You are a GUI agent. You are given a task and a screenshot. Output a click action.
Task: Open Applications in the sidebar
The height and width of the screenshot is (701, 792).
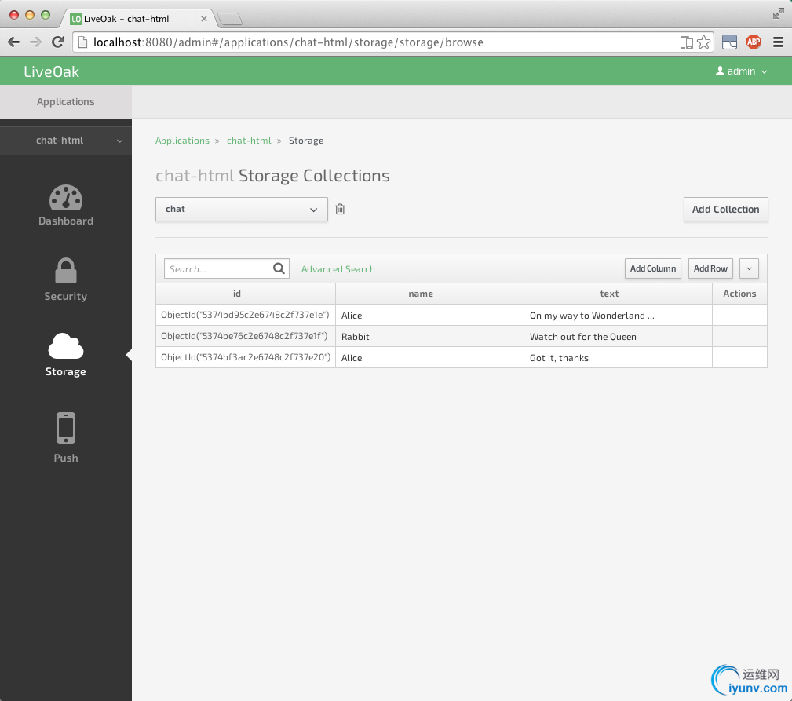pyautogui.click(x=66, y=101)
